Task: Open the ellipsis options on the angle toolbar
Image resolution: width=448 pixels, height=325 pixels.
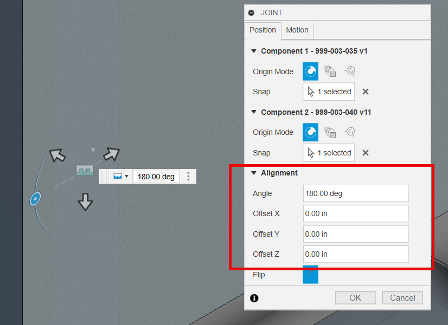Action: [x=189, y=176]
